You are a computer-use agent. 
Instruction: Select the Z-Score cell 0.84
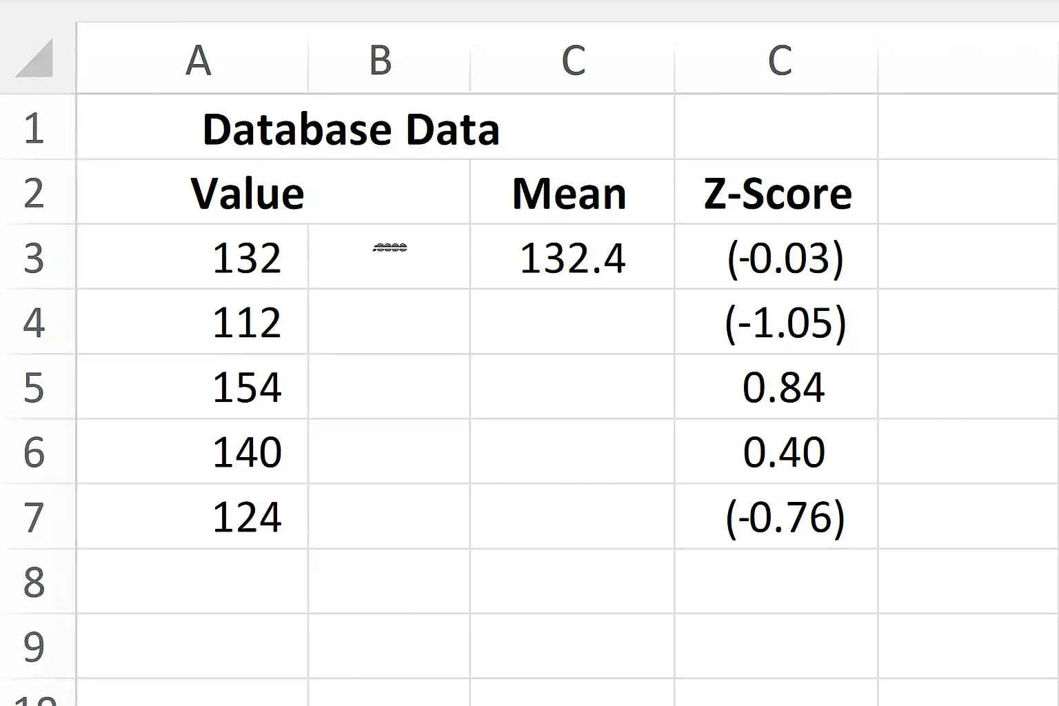(776, 387)
